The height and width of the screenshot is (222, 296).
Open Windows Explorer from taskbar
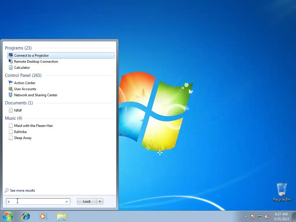click(x=62, y=217)
